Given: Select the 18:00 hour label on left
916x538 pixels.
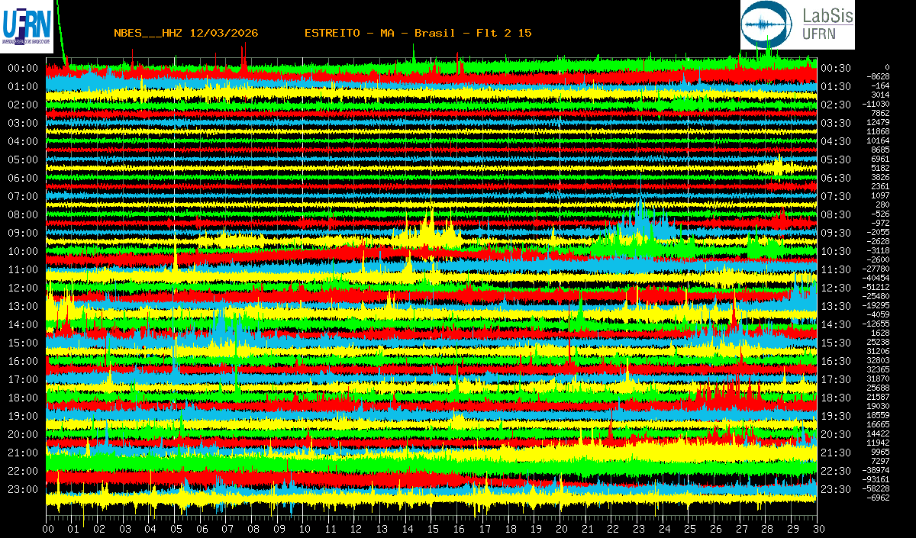Looking at the screenshot, I should click(x=23, y=398).
